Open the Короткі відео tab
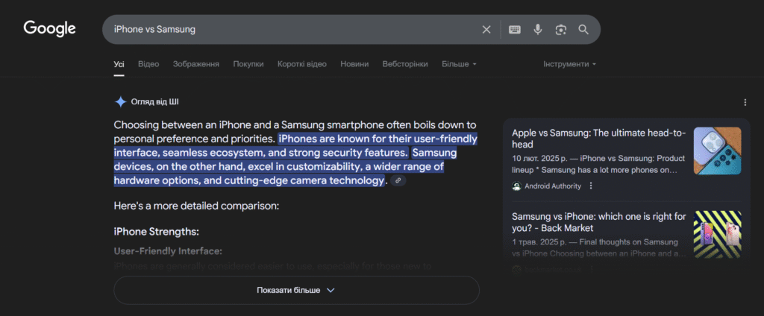764x316 pixels. [x=302, y=64]
